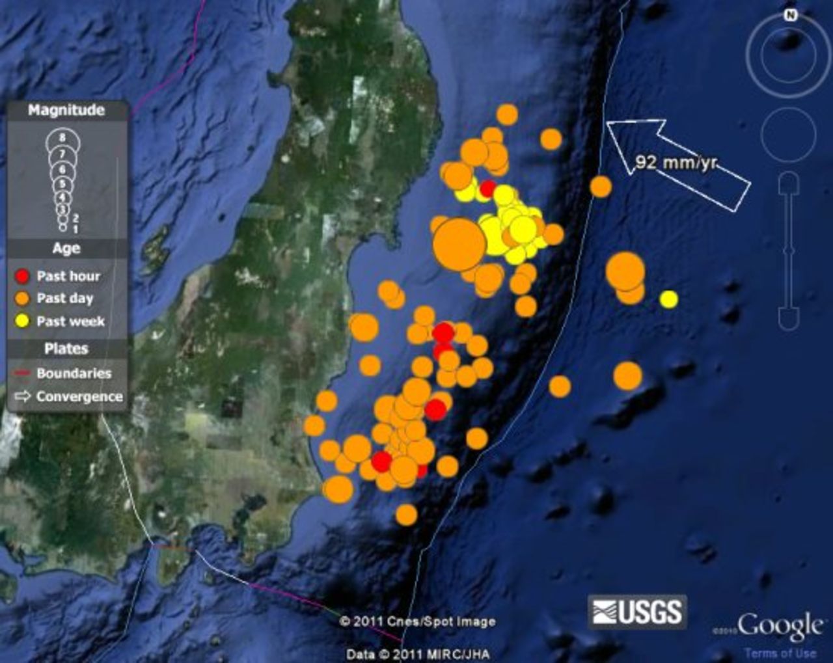Click the yellow Past week legend dot

pyautogui.click(x=23, y=321)
